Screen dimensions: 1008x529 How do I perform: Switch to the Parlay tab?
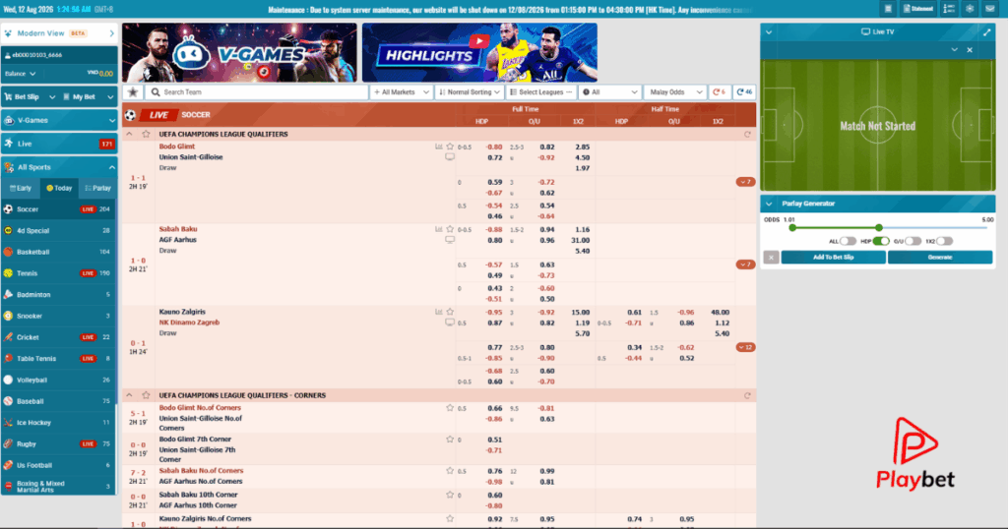pyautogui.click(x=97, y=188)
